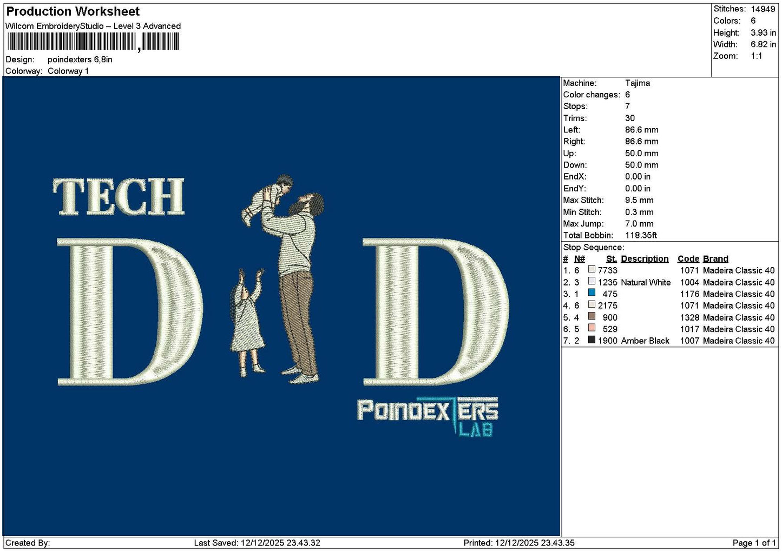Click the Width value 6.82 in
Screen dimensions: 782x552
(x=763, y=44)
